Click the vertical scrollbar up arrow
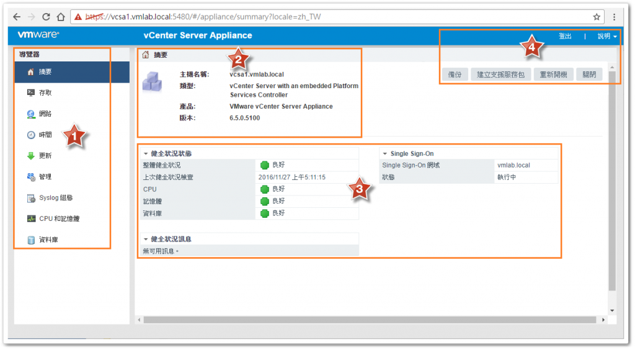This screenshot has height=350, width=635. tap(612, 67)
